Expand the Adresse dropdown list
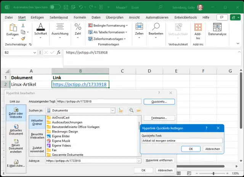Screen dimensions: 244x177 (x=138, y=161)
